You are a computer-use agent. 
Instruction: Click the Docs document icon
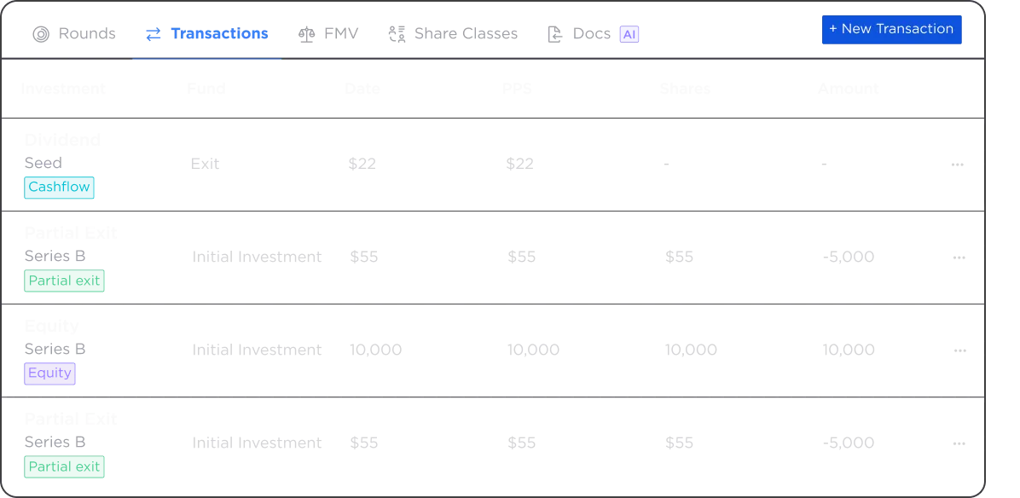555,34
